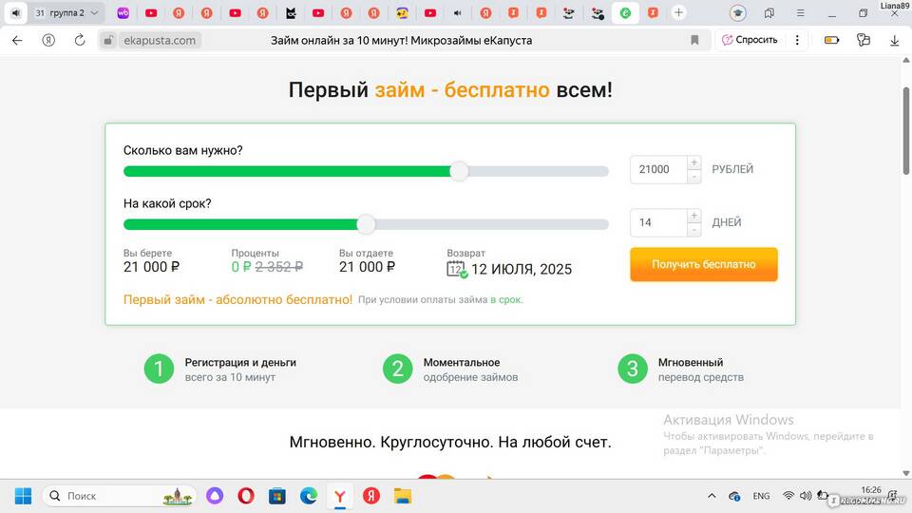Decrease loan days with the minus stepper
This screenshot has width=912, height=513.
pos(693,230)
